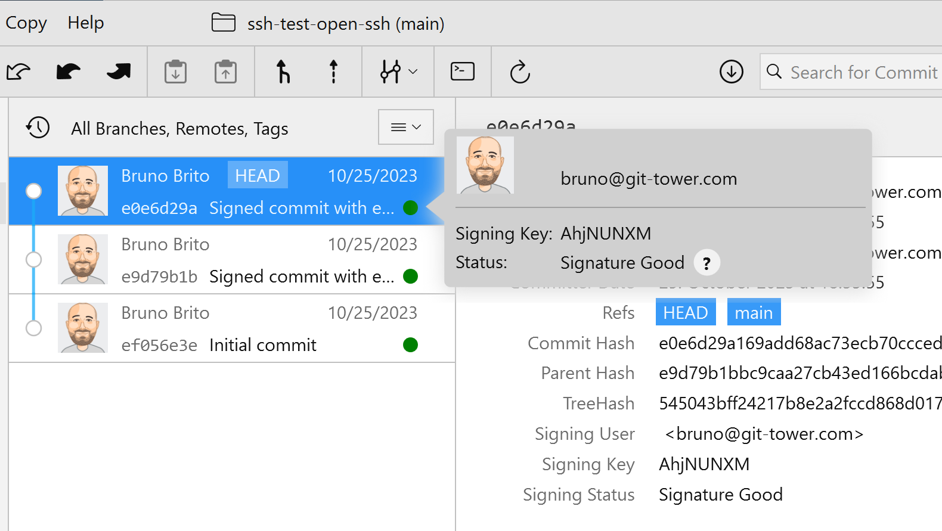Click the green status dot on Initial commit

410,345
